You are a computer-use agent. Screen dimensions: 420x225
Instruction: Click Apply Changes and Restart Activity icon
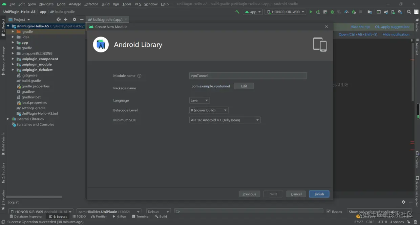(318, 12)
